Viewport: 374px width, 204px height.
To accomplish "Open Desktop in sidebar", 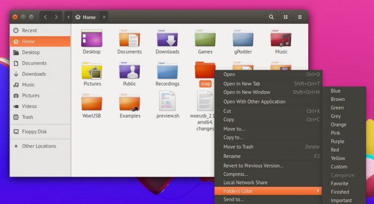I will (x=40, y=52).
